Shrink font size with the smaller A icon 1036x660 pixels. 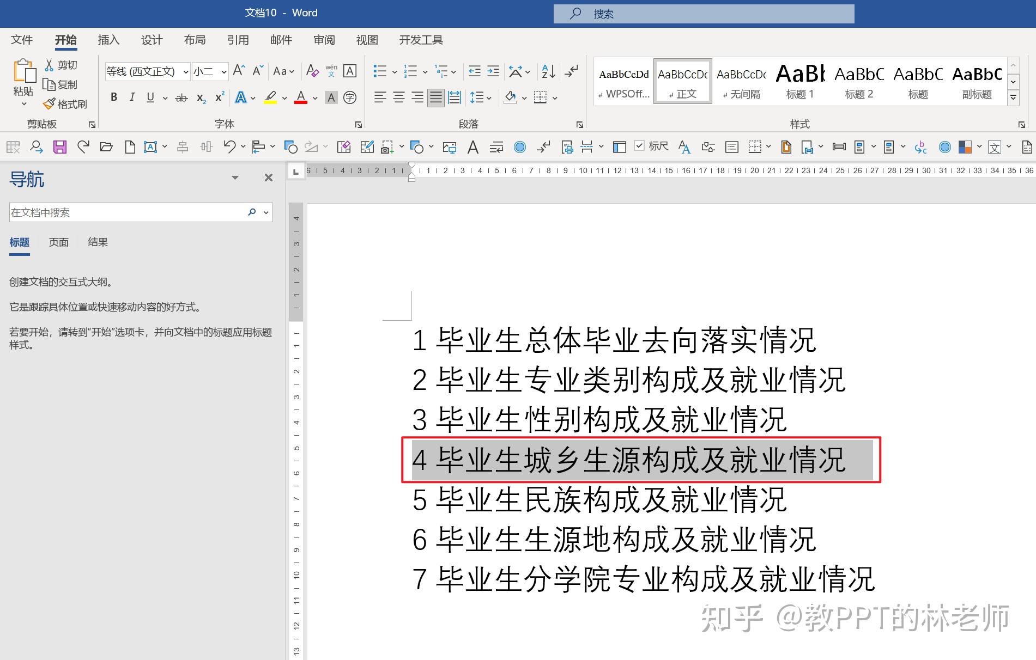point(258,71)
